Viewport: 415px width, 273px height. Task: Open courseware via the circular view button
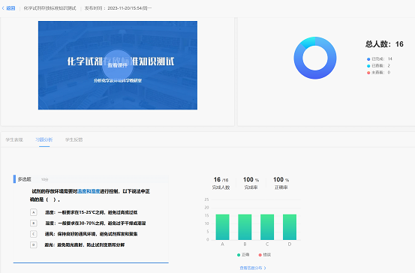point(118,65)
